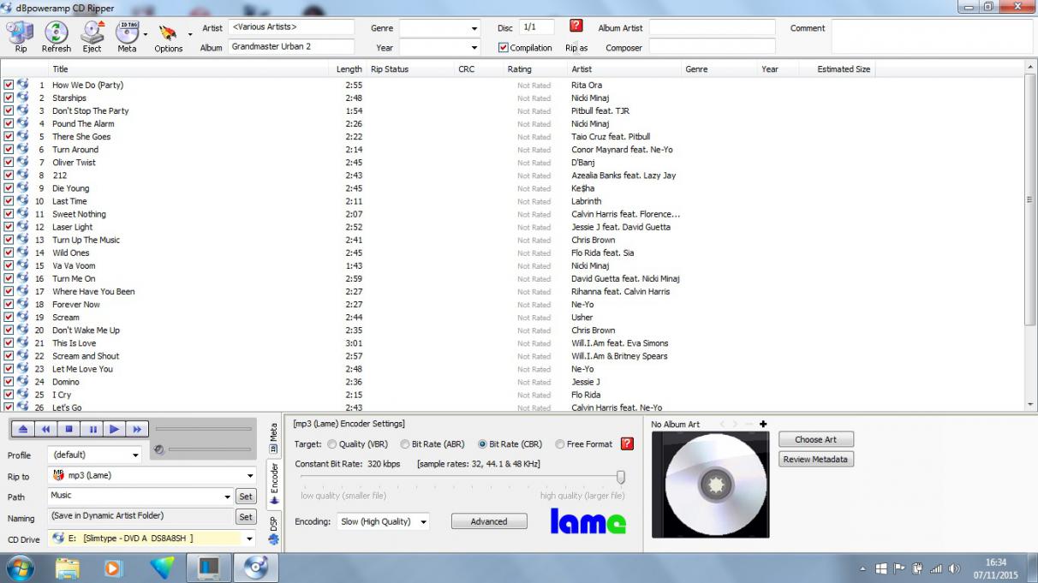Expand the Genre dropdown

click(x=474, y=28)
